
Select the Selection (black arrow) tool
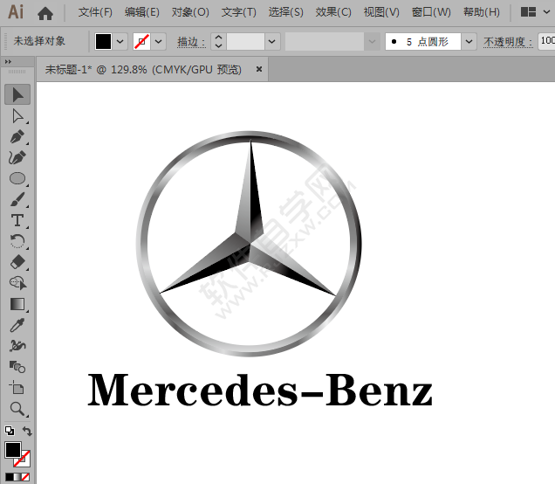pyautogui.click(x=17, y=94)
